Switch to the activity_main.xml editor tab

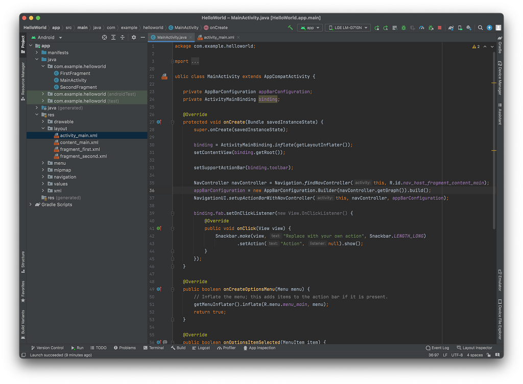pos(219,37)
